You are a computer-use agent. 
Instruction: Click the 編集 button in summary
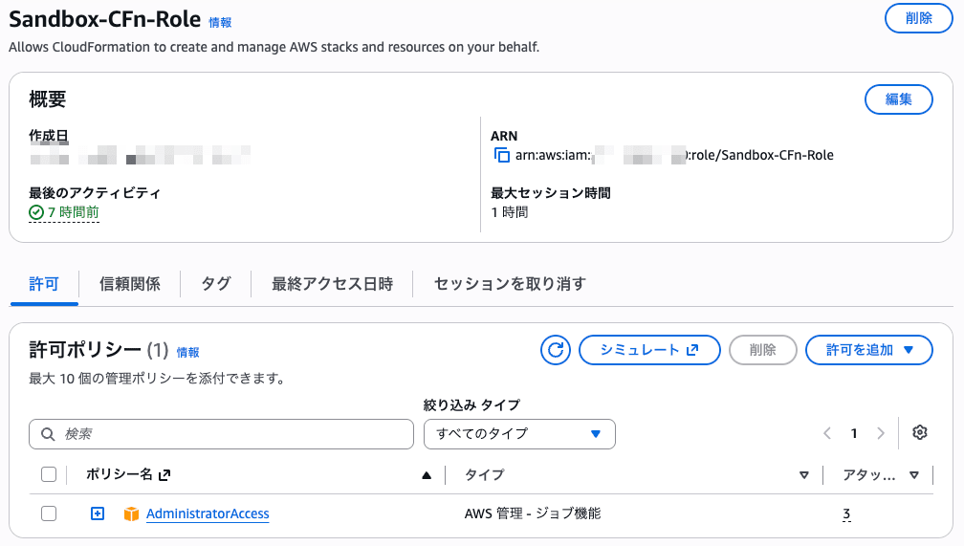(898, 99)
